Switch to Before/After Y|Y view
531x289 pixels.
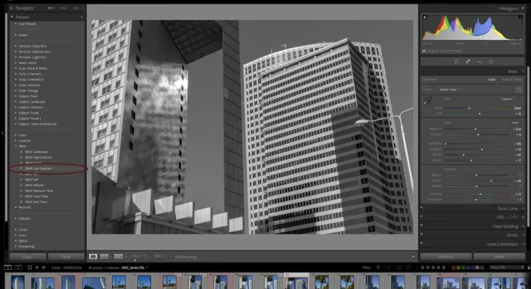118,256
